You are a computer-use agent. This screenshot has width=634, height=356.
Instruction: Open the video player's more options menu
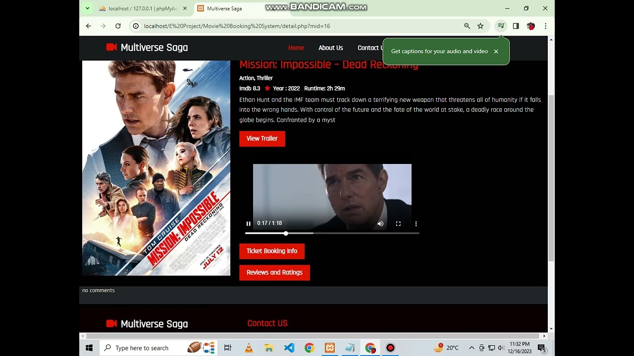(416, 223)
